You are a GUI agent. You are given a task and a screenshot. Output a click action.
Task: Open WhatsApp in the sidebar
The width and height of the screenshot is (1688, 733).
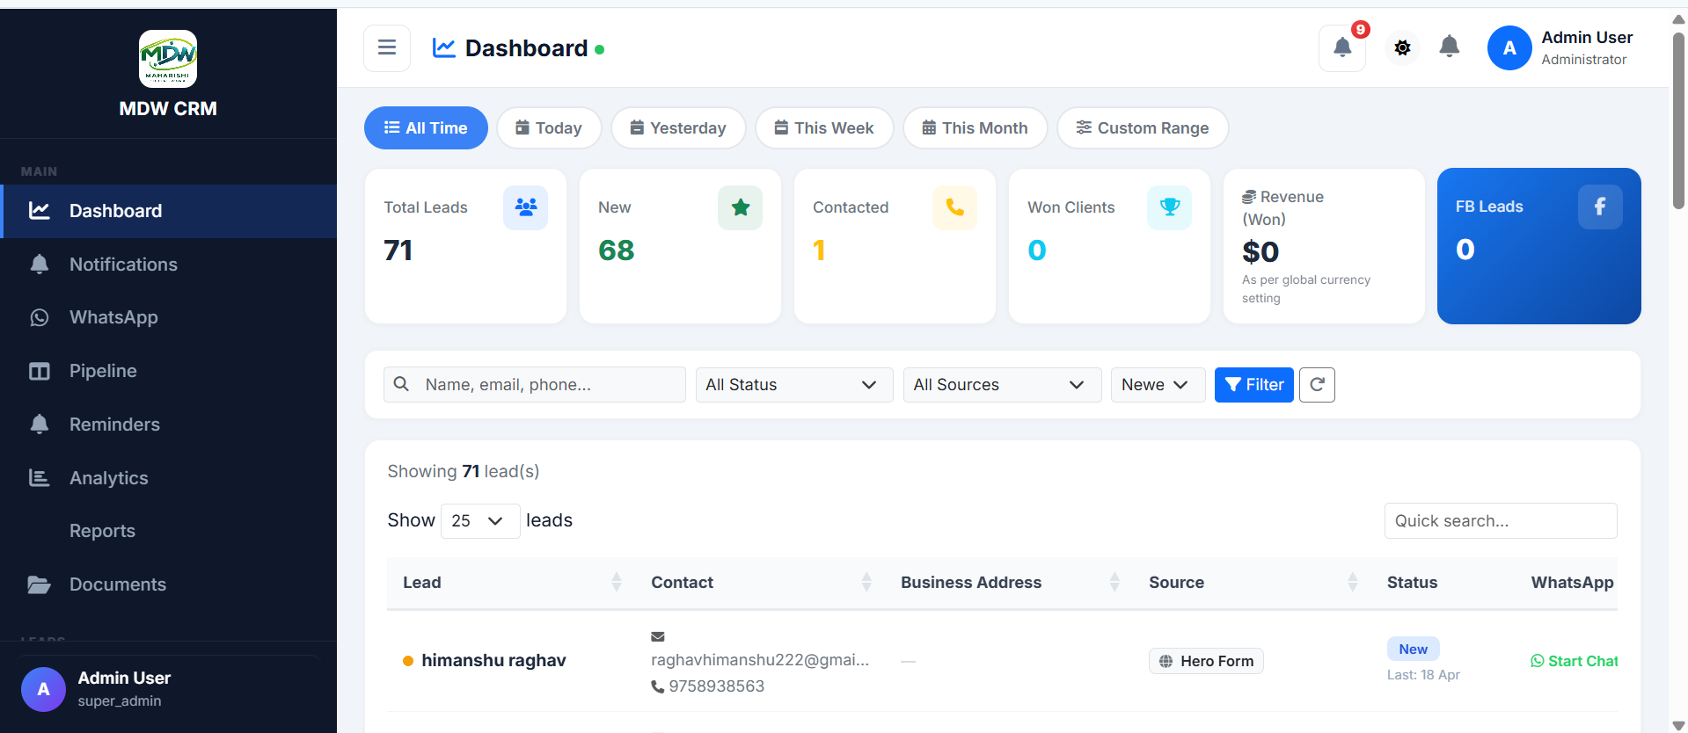(x=169, y=317)
